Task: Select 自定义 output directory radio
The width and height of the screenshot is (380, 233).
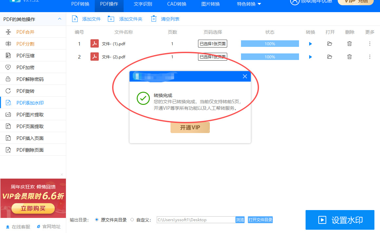Action: 132,220
